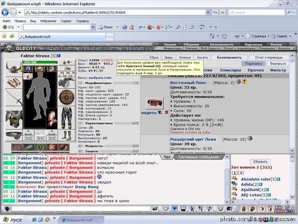Click the eagle pet image
This screenshot has width=298, height=224.
(52, 118)
